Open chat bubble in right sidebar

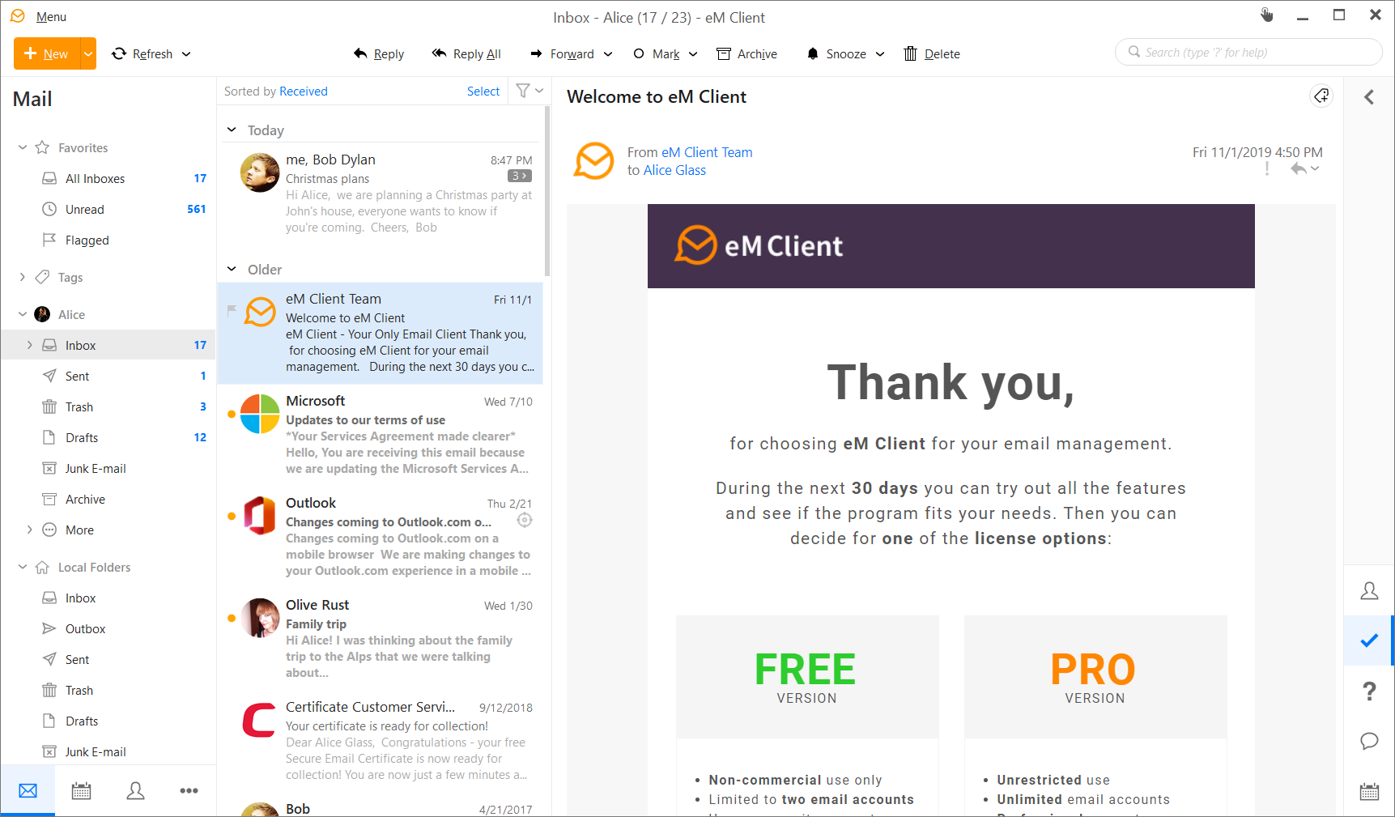click(x=1369, y=741)
